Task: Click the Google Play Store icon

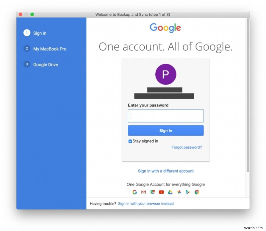Action: click(x=188, y=192)
